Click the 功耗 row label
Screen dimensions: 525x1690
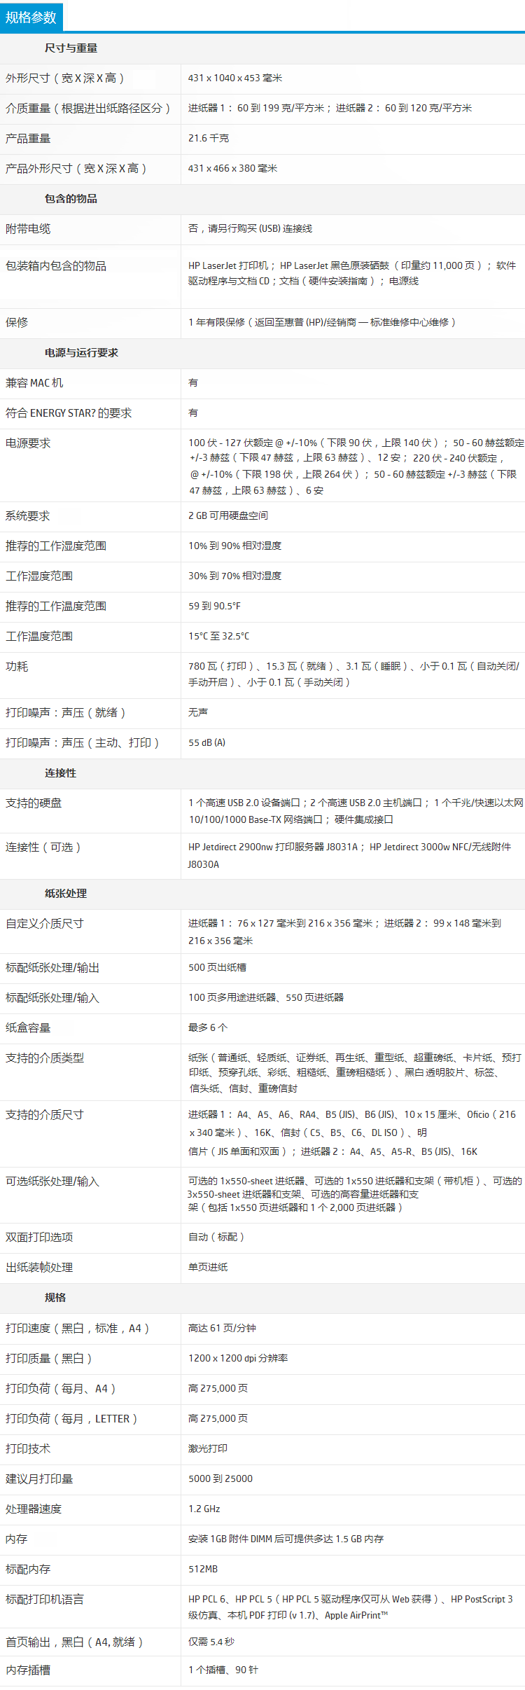pyautogui.click(x=17, y=667)
